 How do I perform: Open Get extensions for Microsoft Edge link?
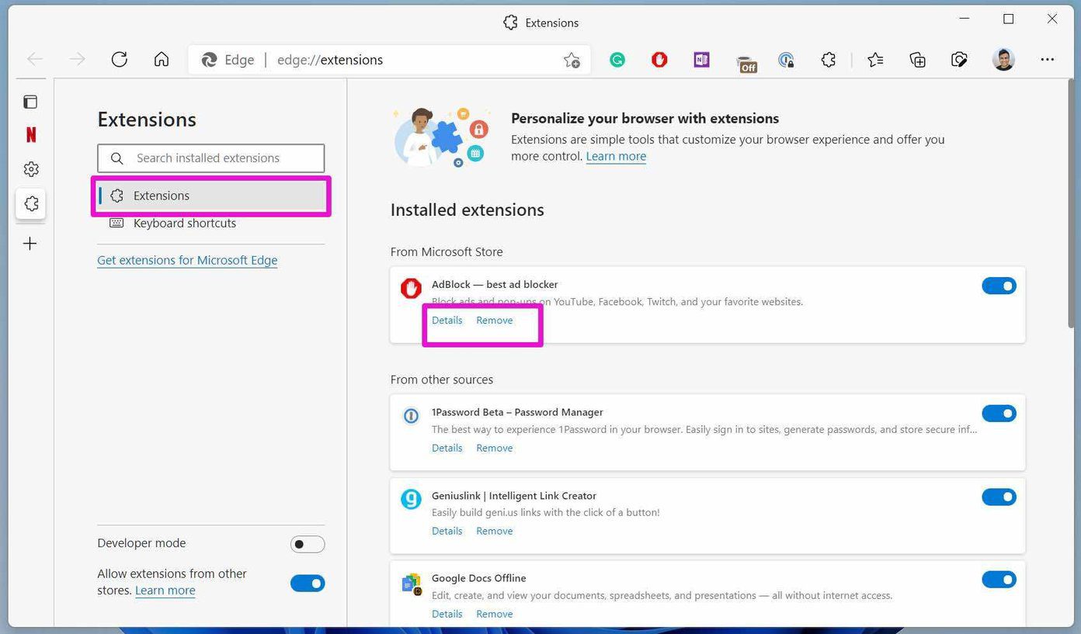187,260
